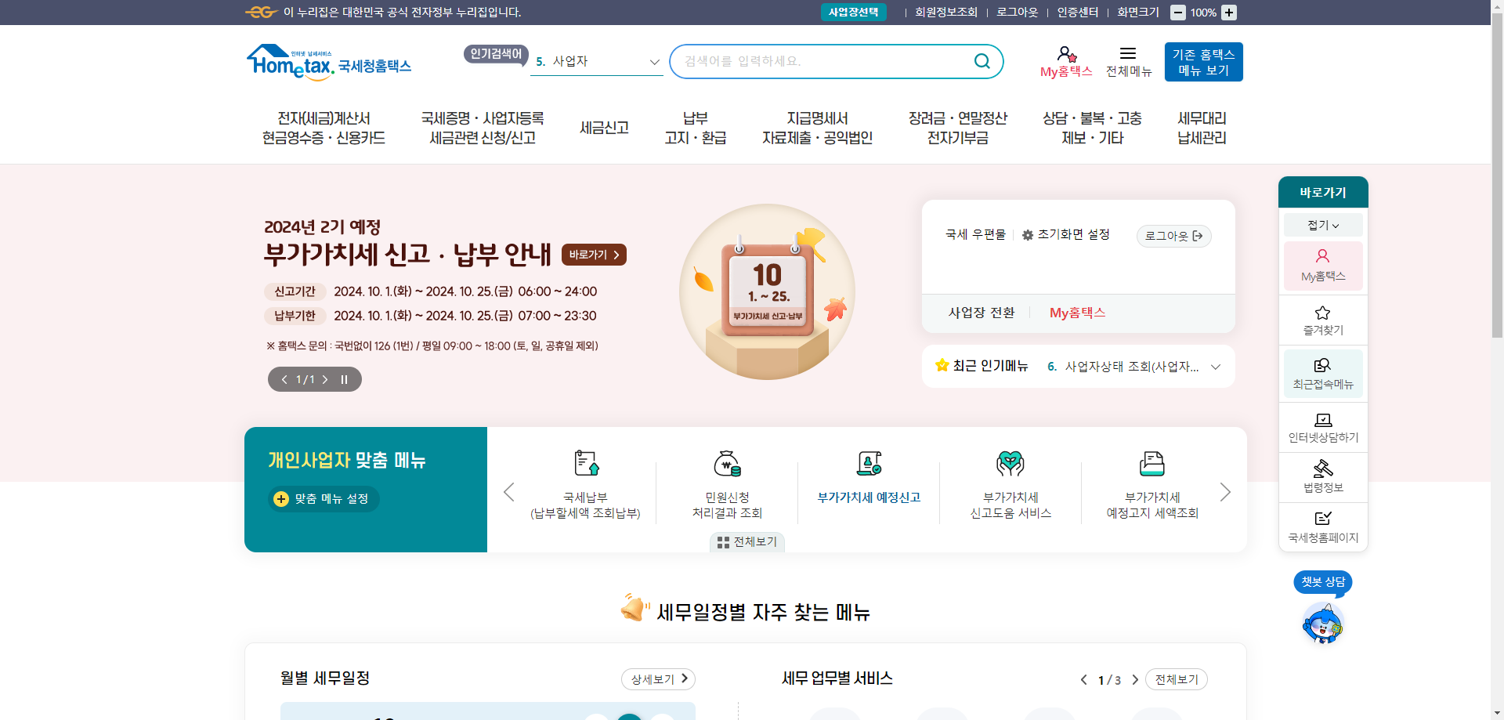Viewport: 1504px width, 720px height.
Task: Pause the banner slideshow
Action: (x=344, y=378)
